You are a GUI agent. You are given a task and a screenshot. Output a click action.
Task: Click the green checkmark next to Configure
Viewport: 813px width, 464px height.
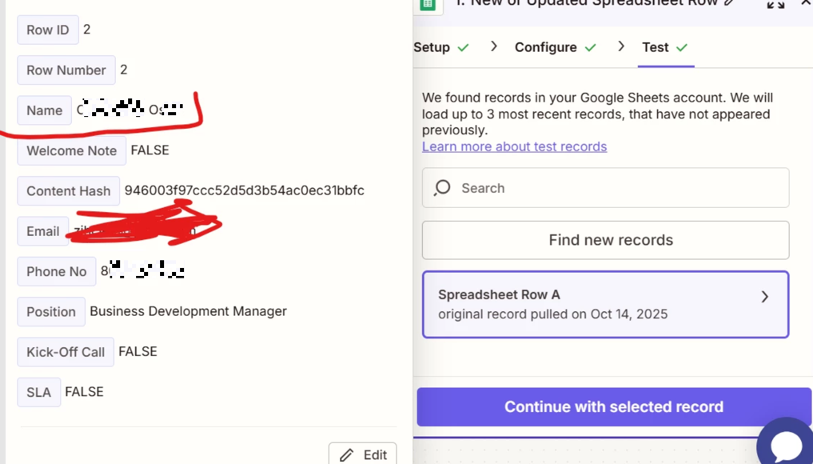tap(590, 48)
